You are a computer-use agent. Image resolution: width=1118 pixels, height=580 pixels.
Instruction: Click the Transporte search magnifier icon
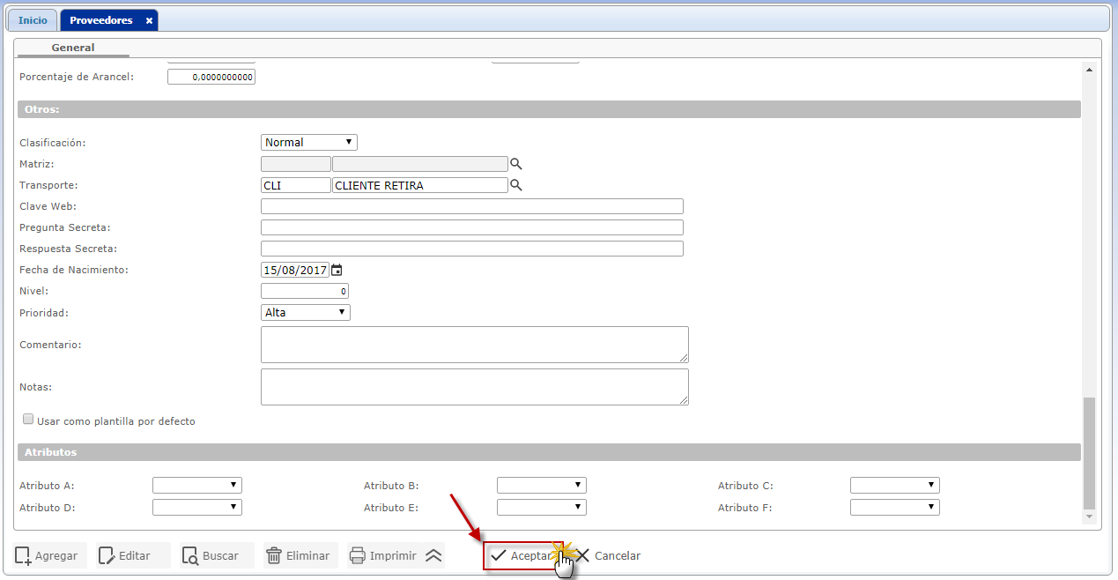(x=516, y=185)
